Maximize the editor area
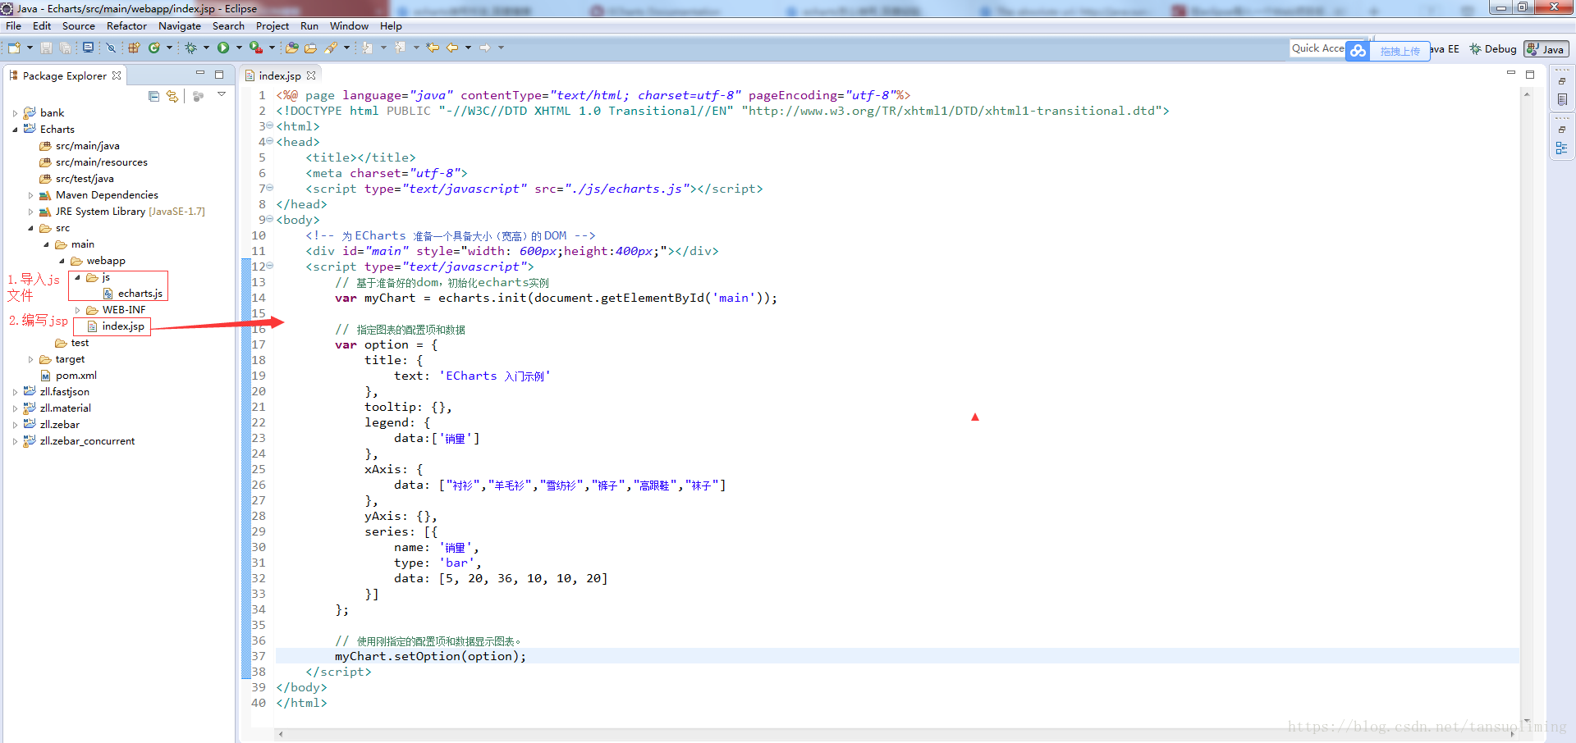The width and height of the screenshot is (1576, 743). tap(1530, 74)
